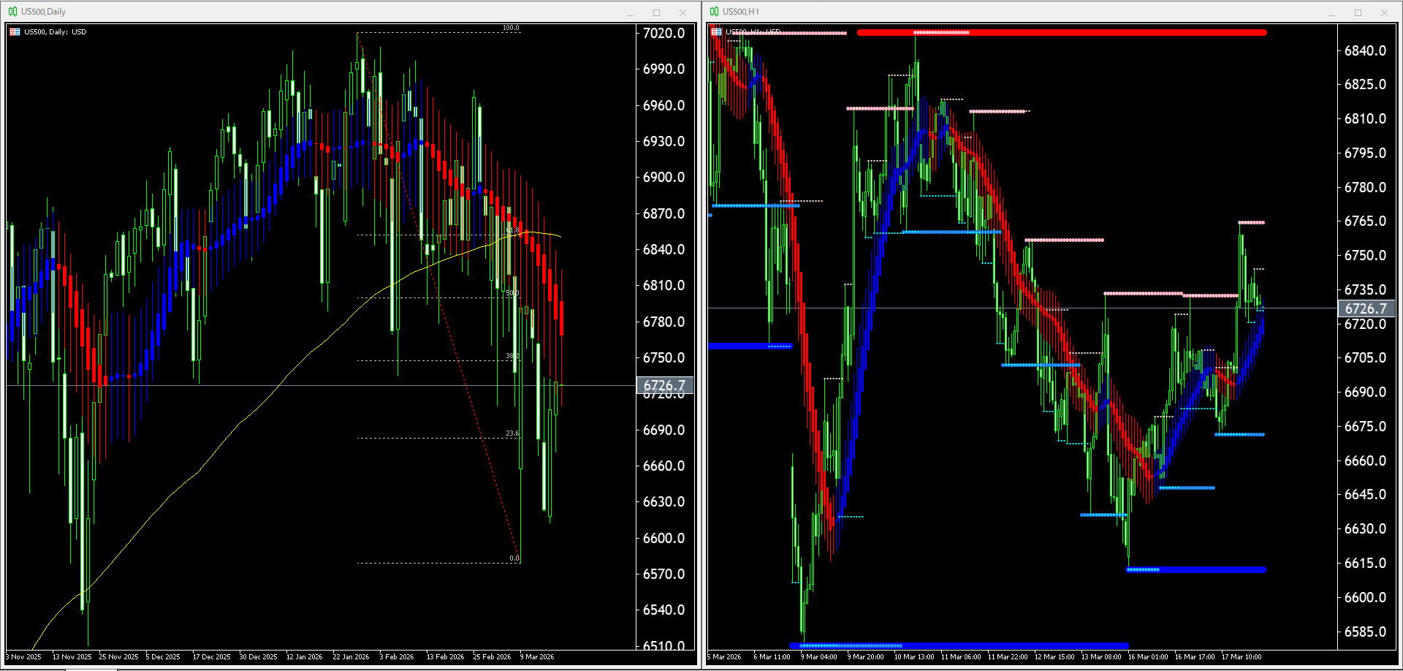Select the US500,Daily window title
Image resolution: width=1403 pixels, height=671 pixels.
tap(43, 12)
